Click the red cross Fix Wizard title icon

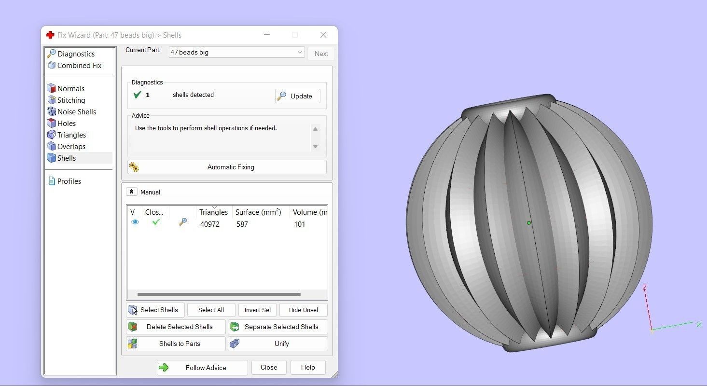pyautogui.click(x=50, y=35)
